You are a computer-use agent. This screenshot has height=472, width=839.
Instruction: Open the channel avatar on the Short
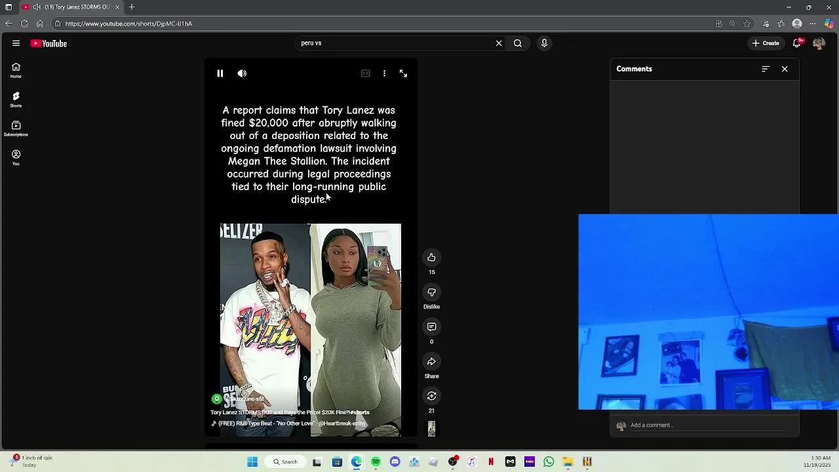coord(217,399)
